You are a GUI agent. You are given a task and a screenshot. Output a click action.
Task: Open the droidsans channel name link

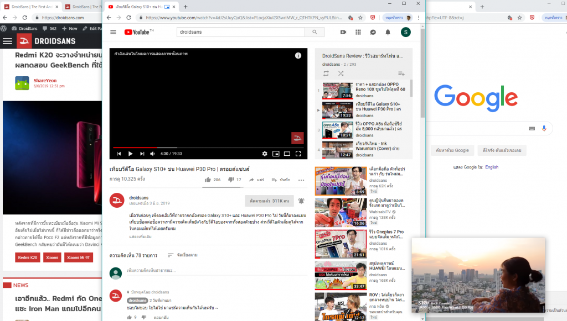click(139, 198)
